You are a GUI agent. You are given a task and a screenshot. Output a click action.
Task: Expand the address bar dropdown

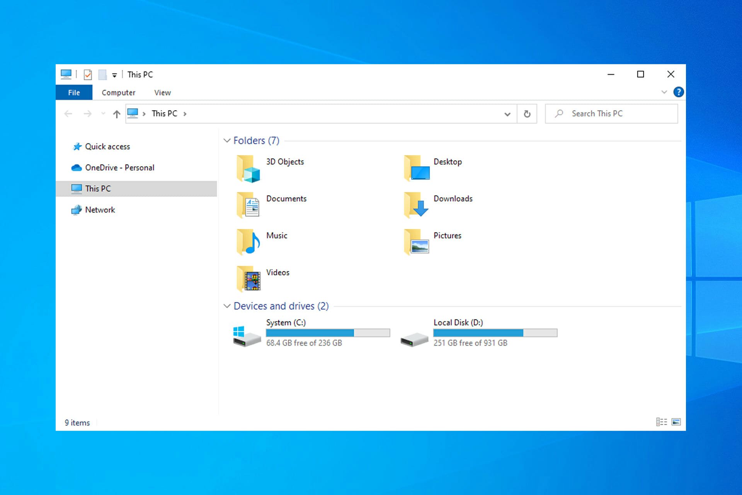[x=506, y=113]
